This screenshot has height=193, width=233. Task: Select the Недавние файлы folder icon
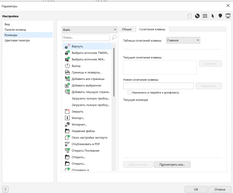67,131
